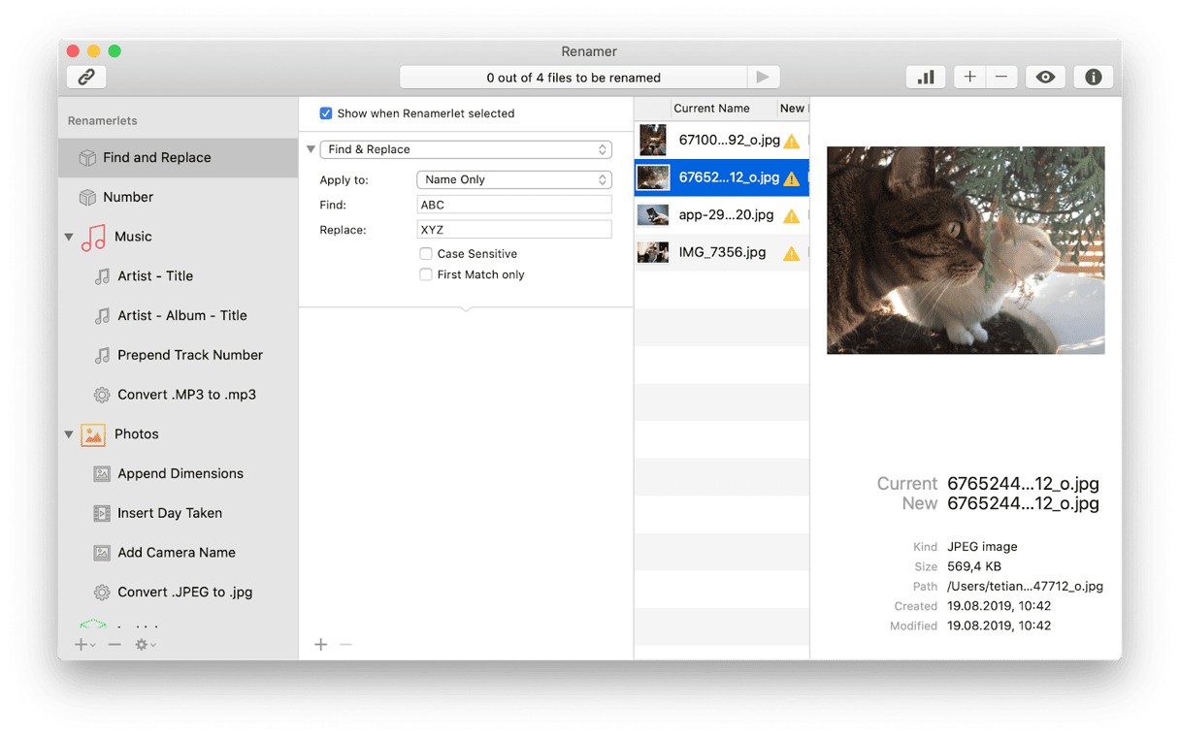Open the statistics bar chart button

click(x=926, y=78)
